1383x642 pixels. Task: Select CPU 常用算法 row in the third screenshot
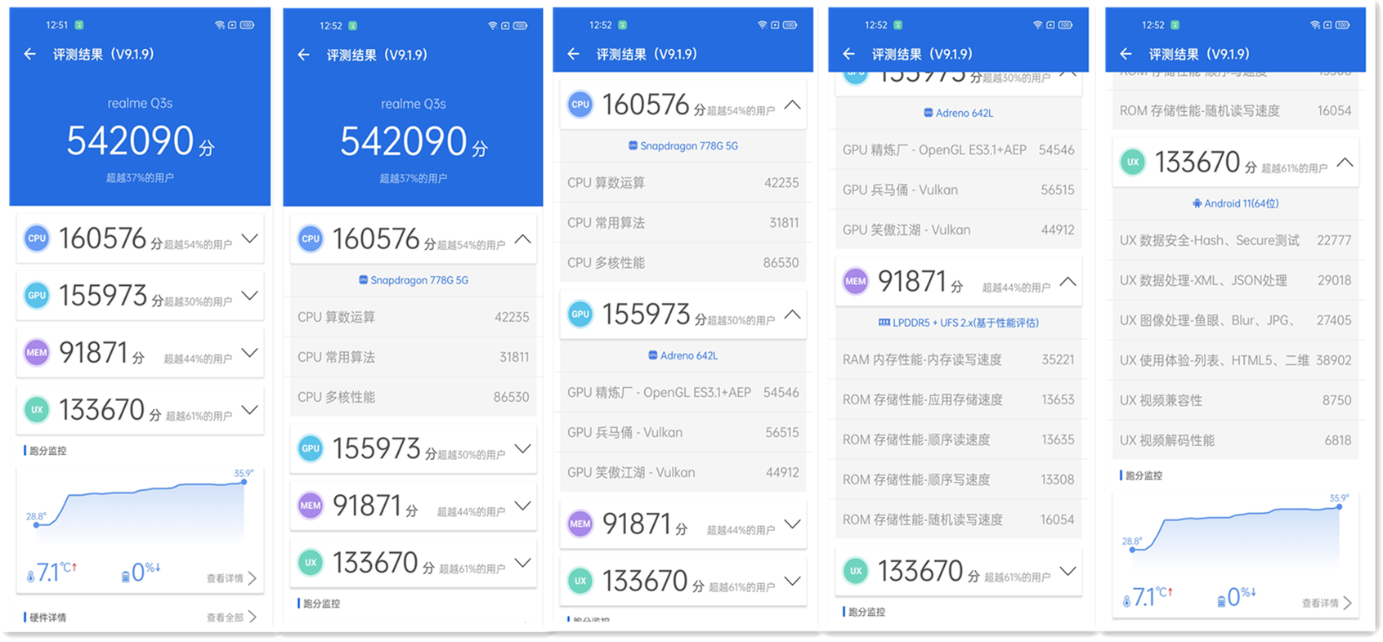click(x=683, y=223)
